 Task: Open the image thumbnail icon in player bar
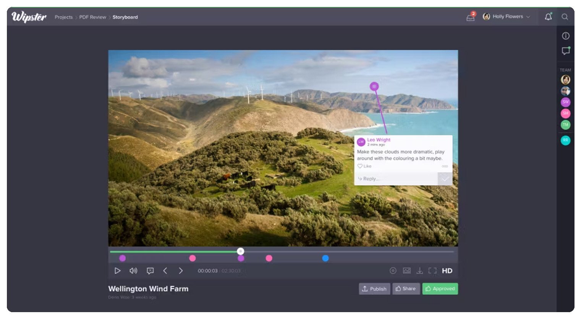click(x=407, y=271)
